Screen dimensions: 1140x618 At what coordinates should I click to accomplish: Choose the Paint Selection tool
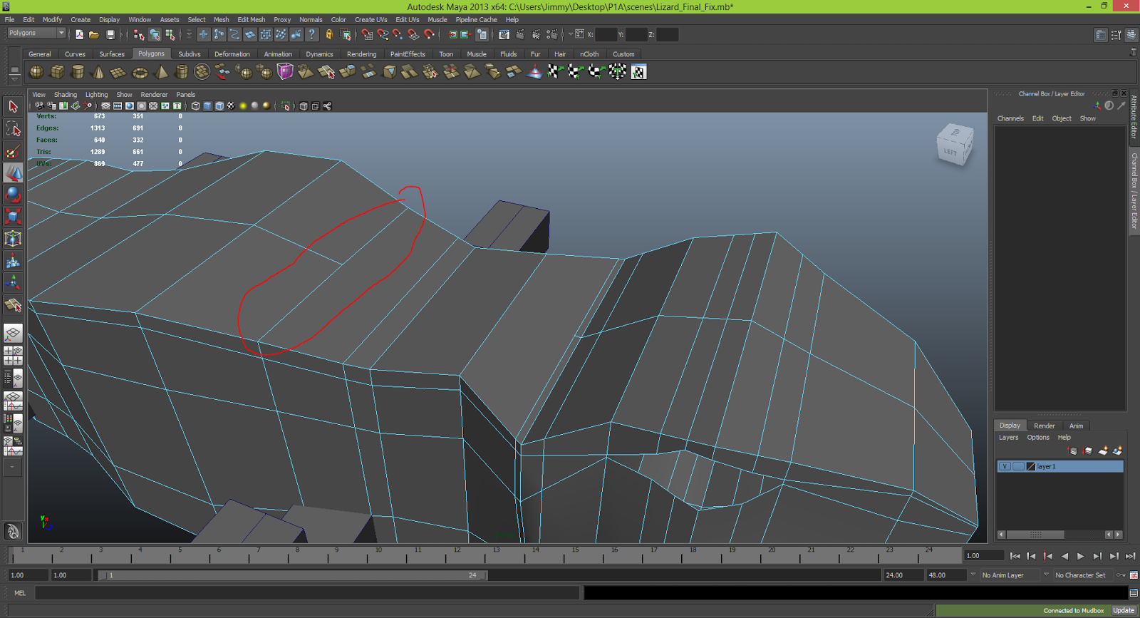click(x=13, y=151)
